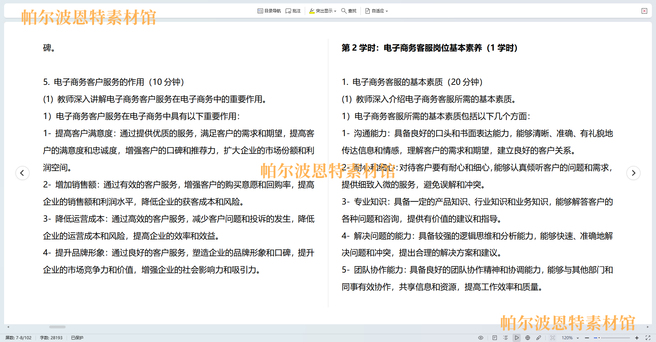Click the horizontal scrollbar thumb
Image resolution: width=656 pixels, height=342 pixels.
pyautogui.click(x=57, y=327)
